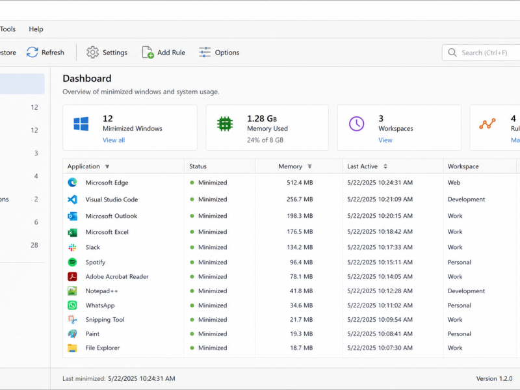Click the sidebar count 28

34,246
